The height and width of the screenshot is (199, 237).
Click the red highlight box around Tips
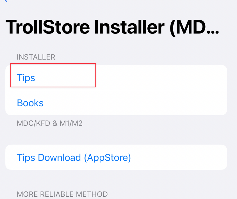pyautogui.click(x=53, y=75)
